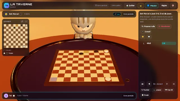Viewport: 180px width, 101px height.
Task: Click Quitter button
Action: [x=130, y=6]
